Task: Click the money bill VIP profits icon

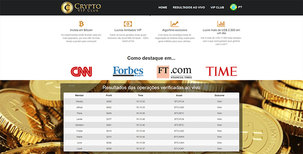Action: pos(128,24)
